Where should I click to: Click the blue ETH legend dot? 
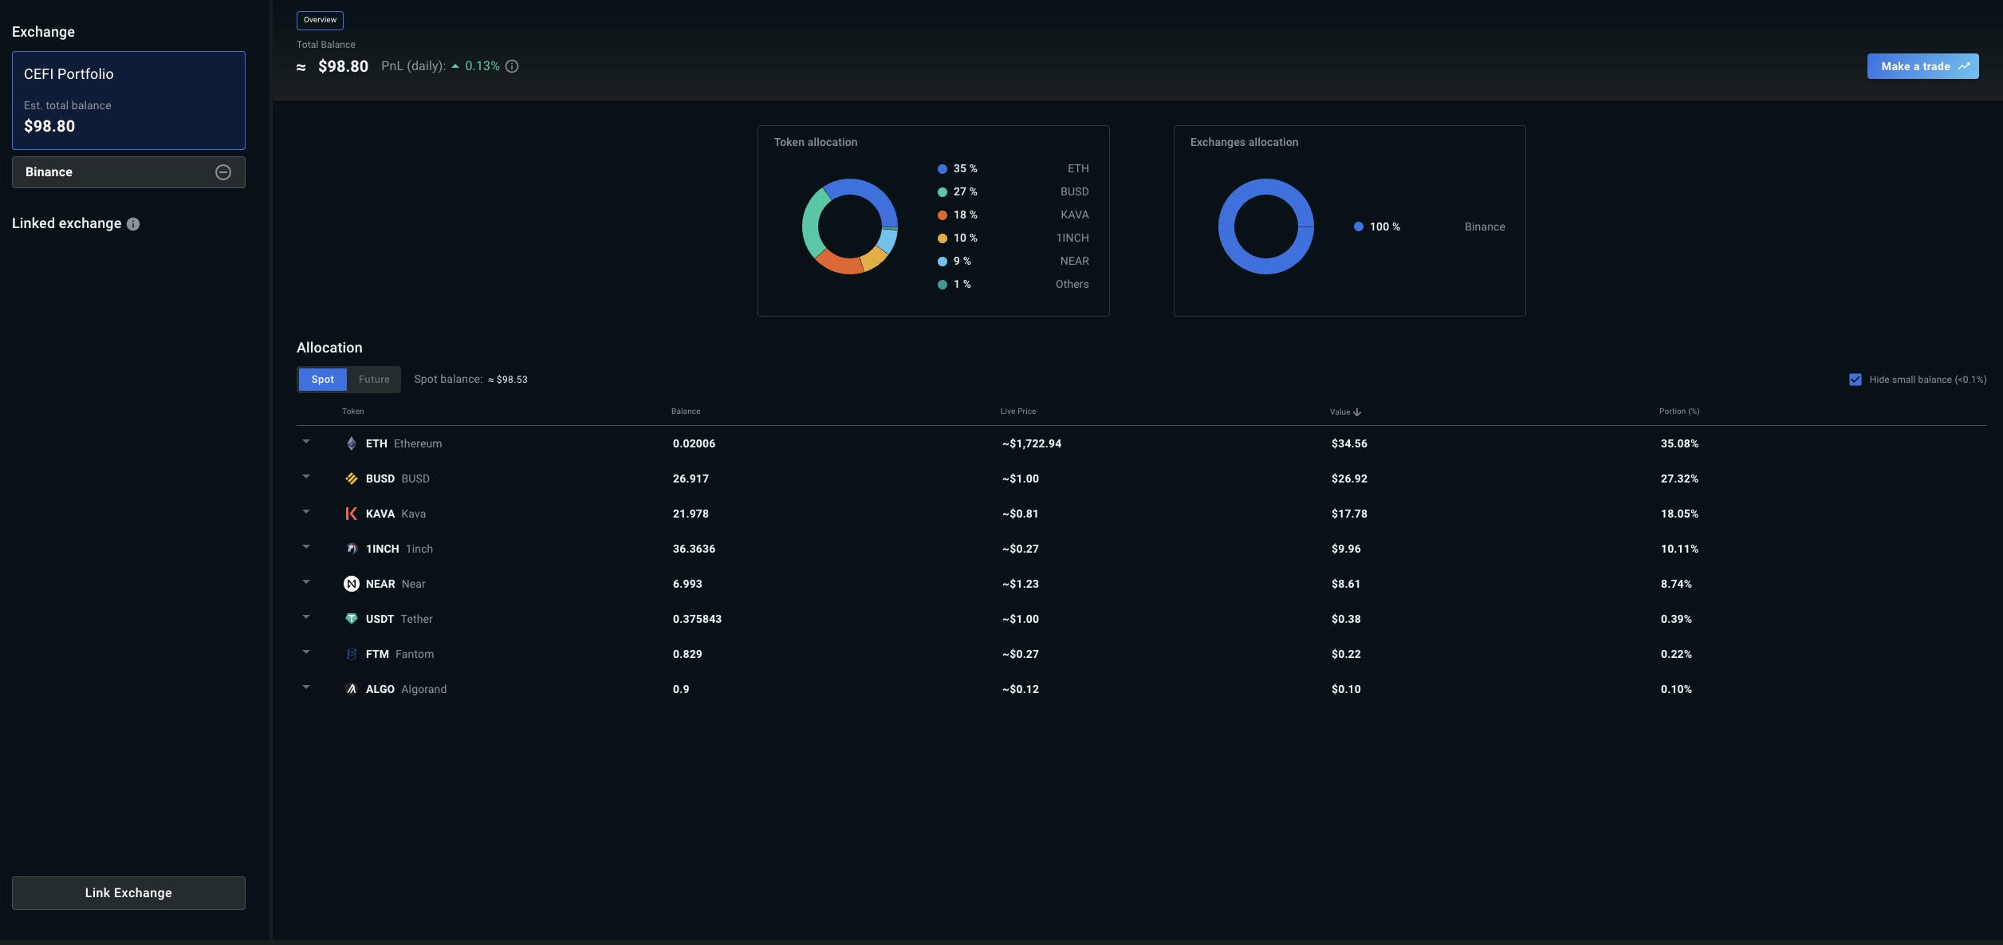tap(942, 169)
